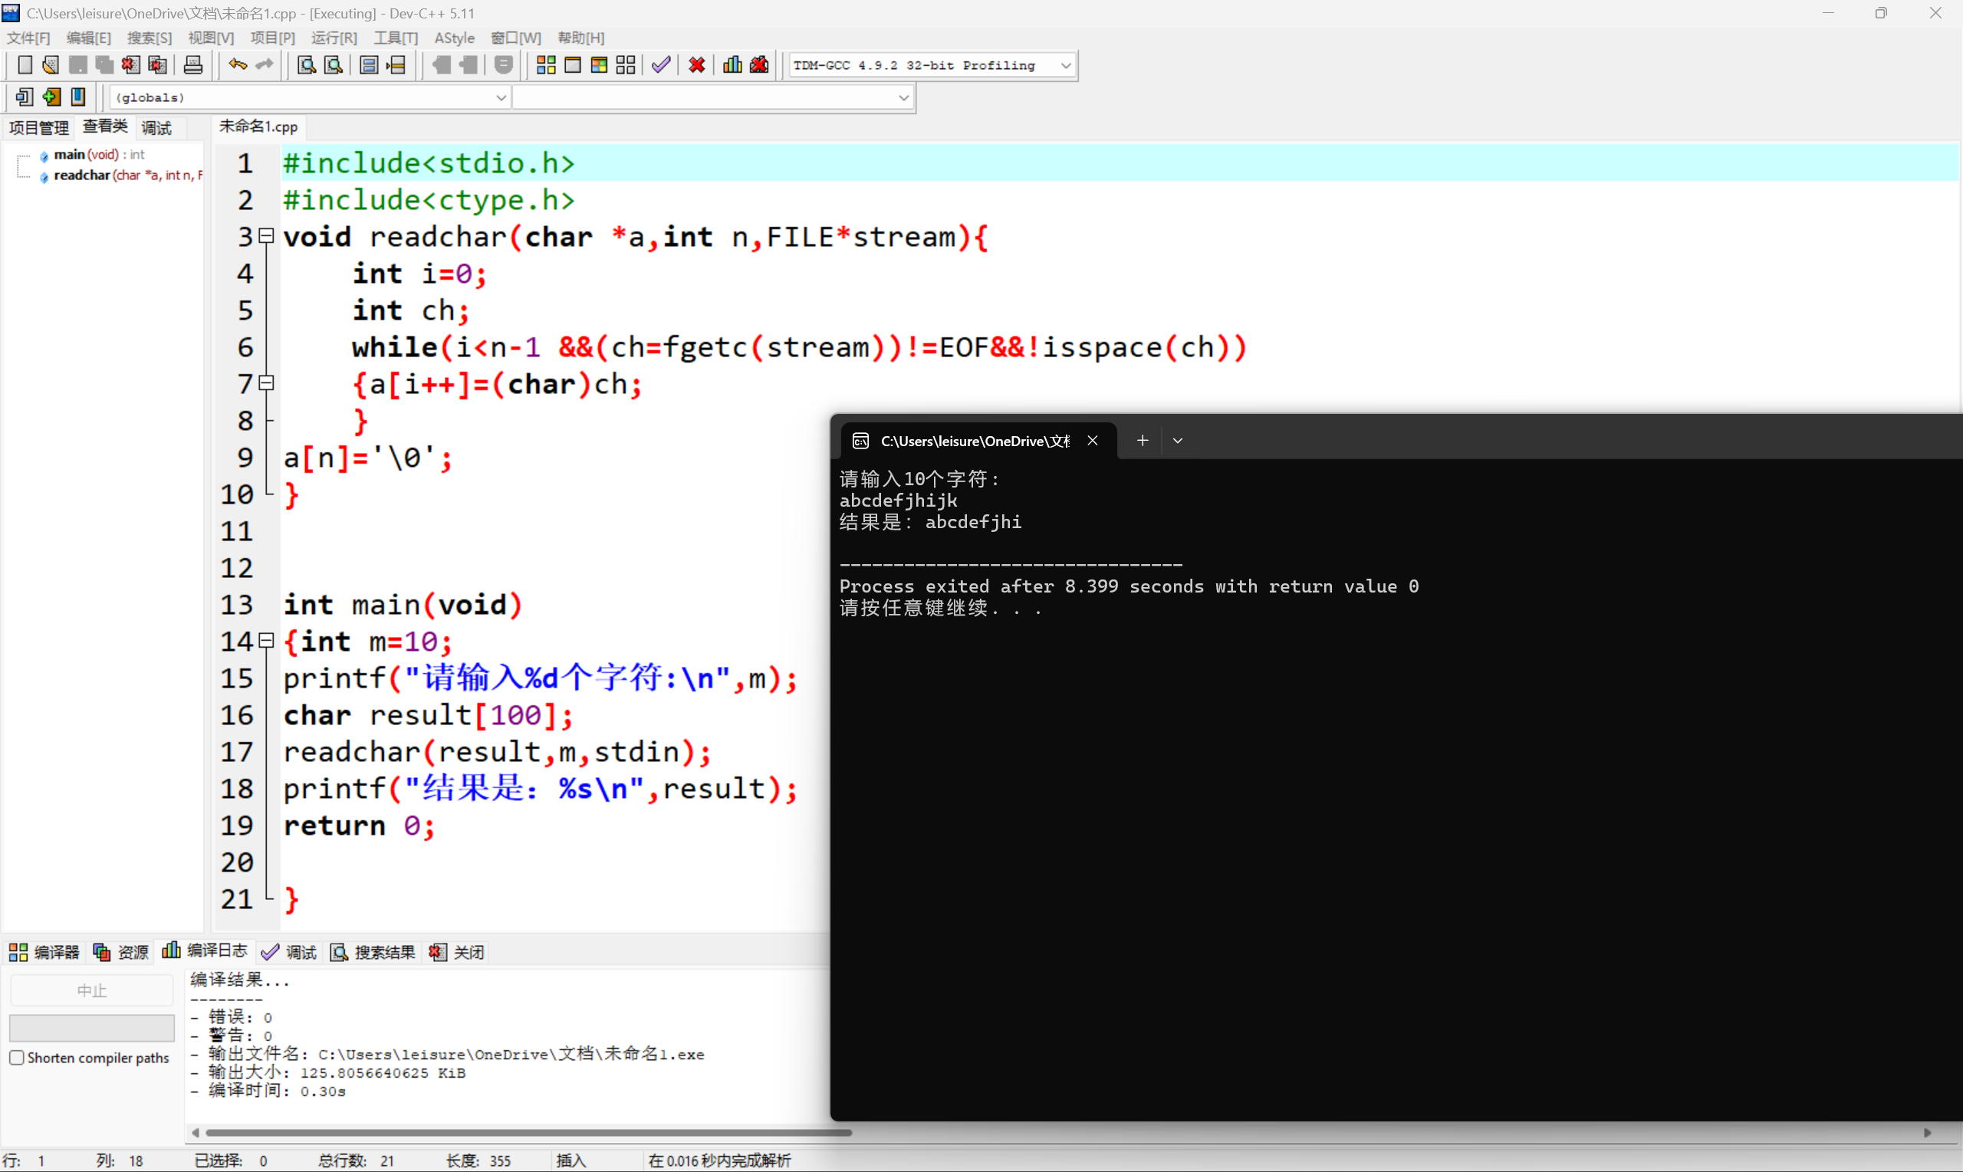Rebuild all project files
The width and height of the screenshot is (1963, 1172).
tap(626, 64)
